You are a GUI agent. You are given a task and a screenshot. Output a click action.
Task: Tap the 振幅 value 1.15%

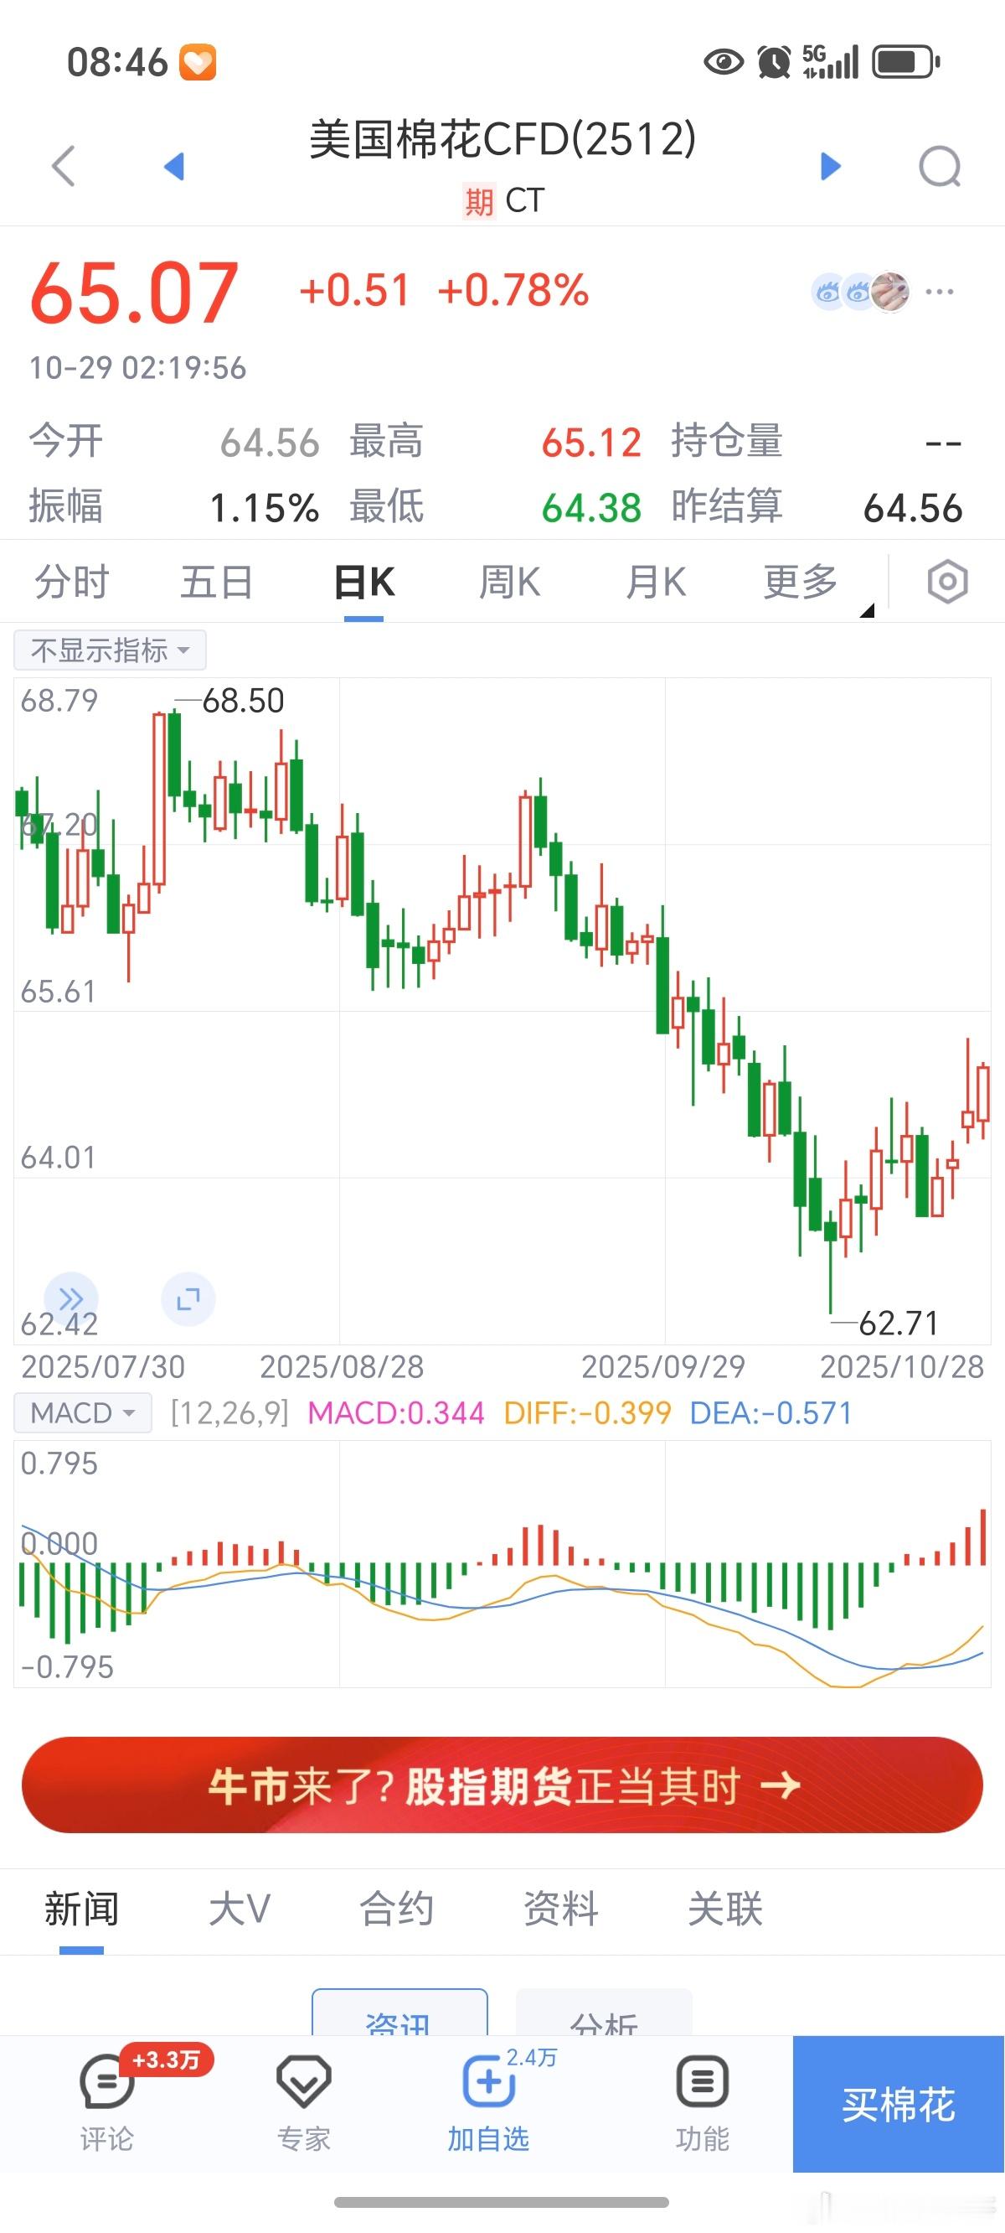coord(265,508)
